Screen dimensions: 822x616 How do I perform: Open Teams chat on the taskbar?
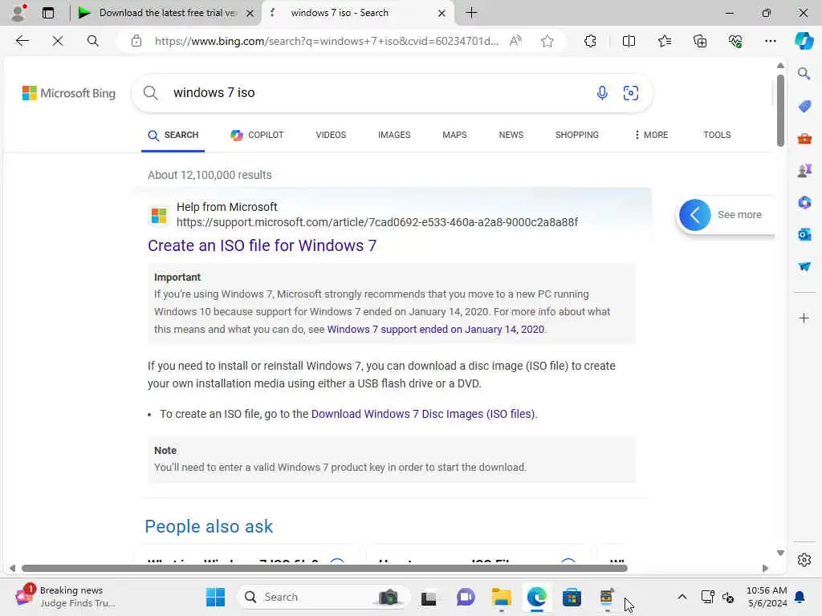coord(466,597)
